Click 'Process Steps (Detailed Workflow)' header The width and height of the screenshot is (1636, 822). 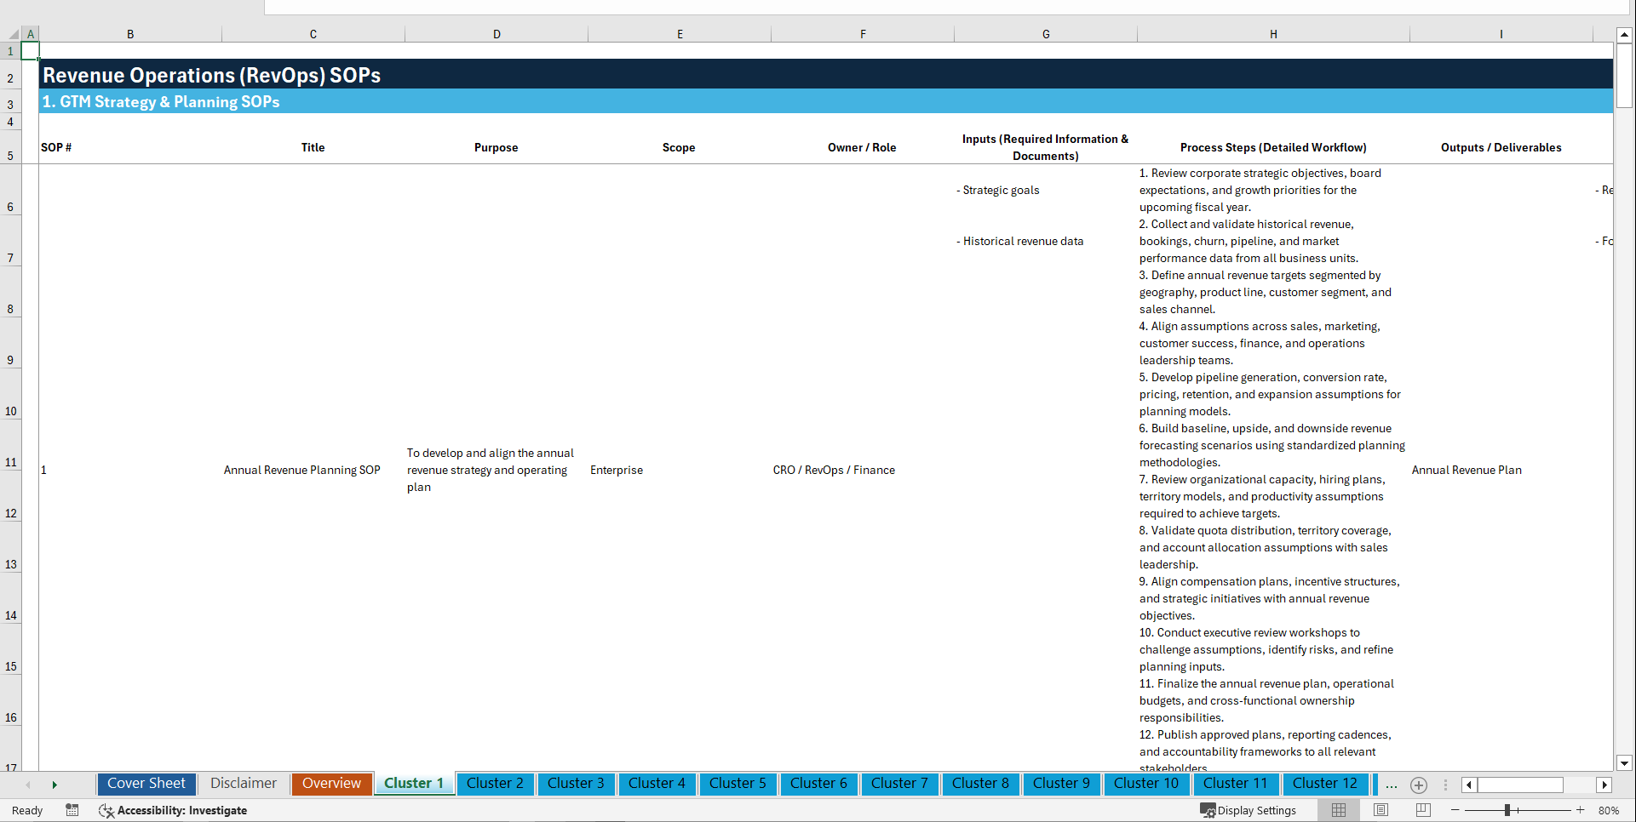(x=1273, y=147)
